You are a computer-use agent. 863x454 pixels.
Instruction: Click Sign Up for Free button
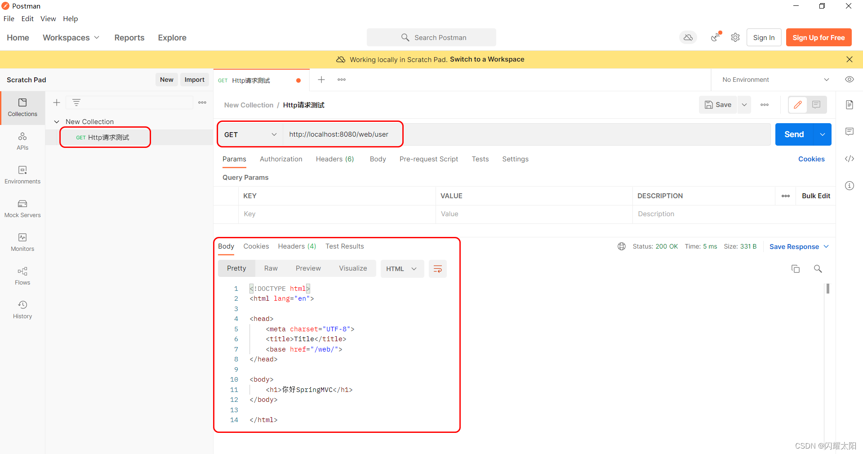pyautogui.click(x=819, y=37)
